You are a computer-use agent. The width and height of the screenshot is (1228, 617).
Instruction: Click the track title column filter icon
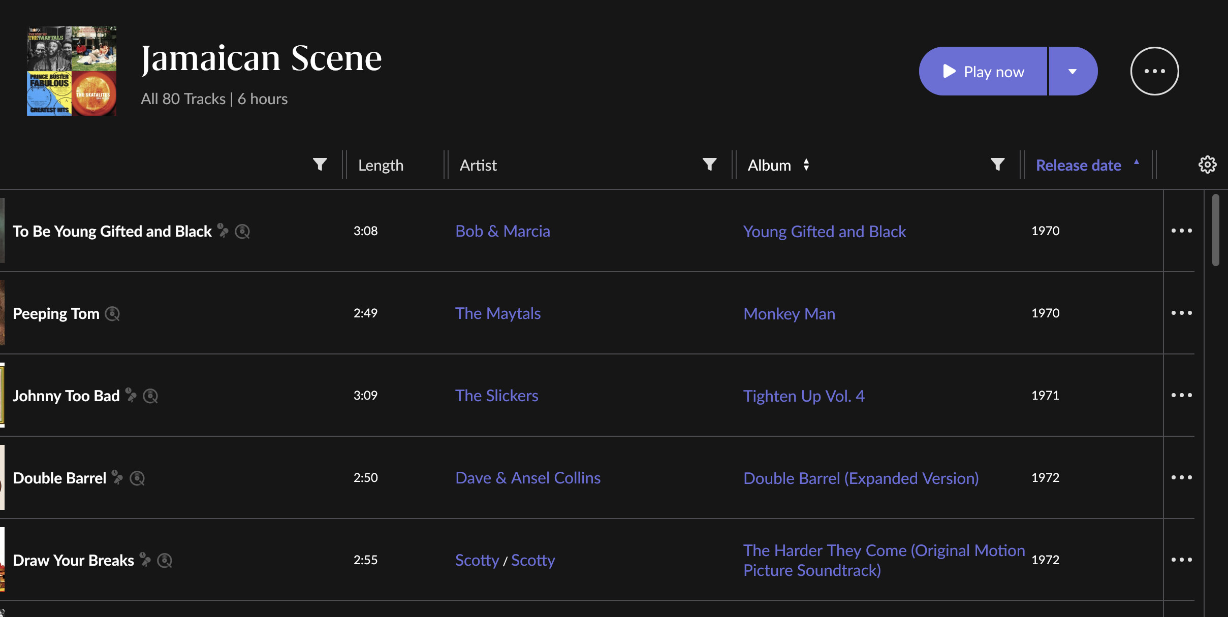[x=320, y=165]
